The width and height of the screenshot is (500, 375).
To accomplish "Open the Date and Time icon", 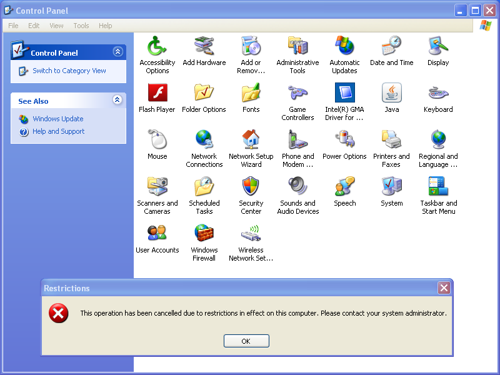I will (x=391, y=46).
